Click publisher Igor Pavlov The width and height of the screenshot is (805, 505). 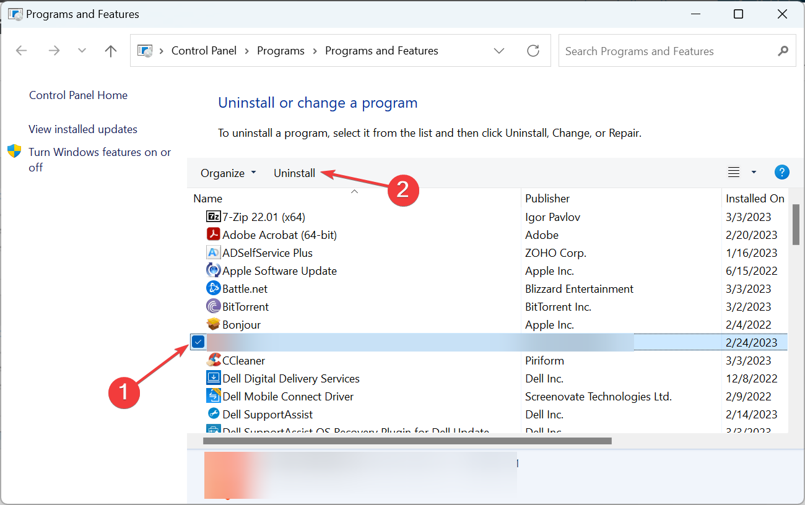point(552,217)
